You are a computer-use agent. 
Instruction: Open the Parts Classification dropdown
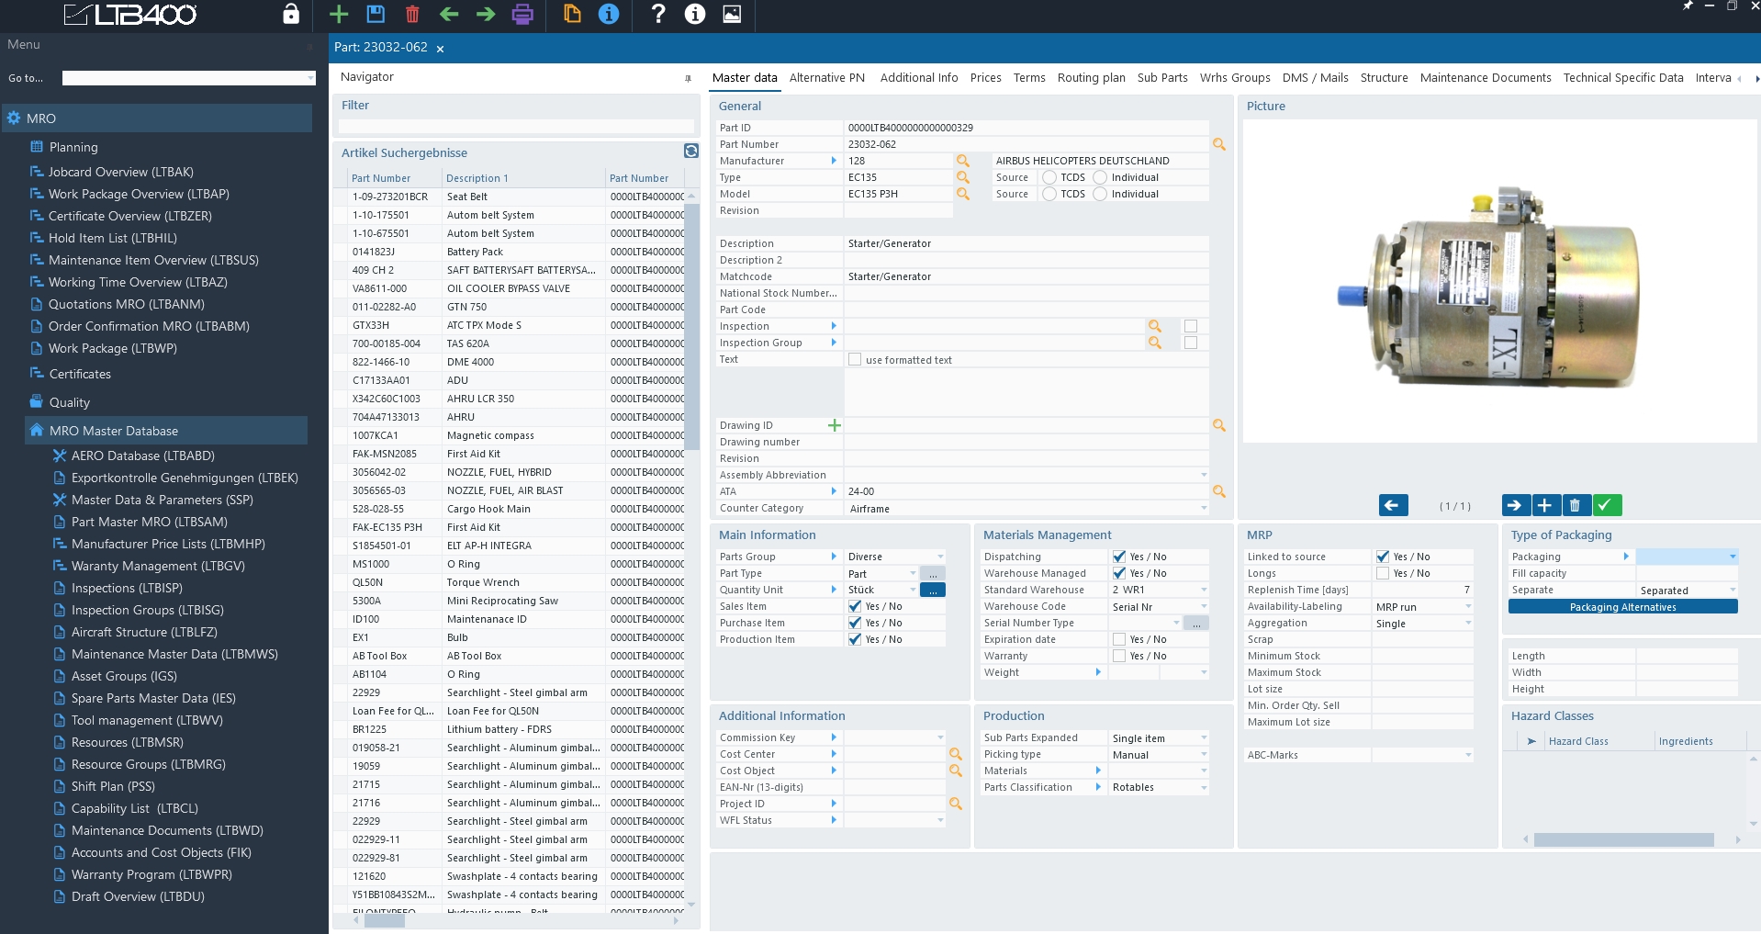click(1203, 788)
